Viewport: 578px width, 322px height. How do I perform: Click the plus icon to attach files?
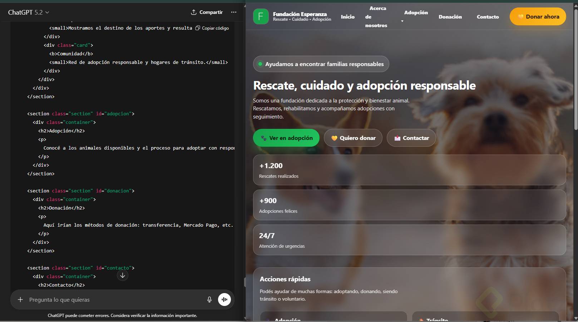pos(20,300)
